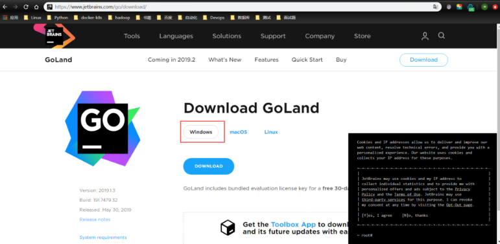
Task: Open the Terms of Use link
Action: (x=407, y=194)
